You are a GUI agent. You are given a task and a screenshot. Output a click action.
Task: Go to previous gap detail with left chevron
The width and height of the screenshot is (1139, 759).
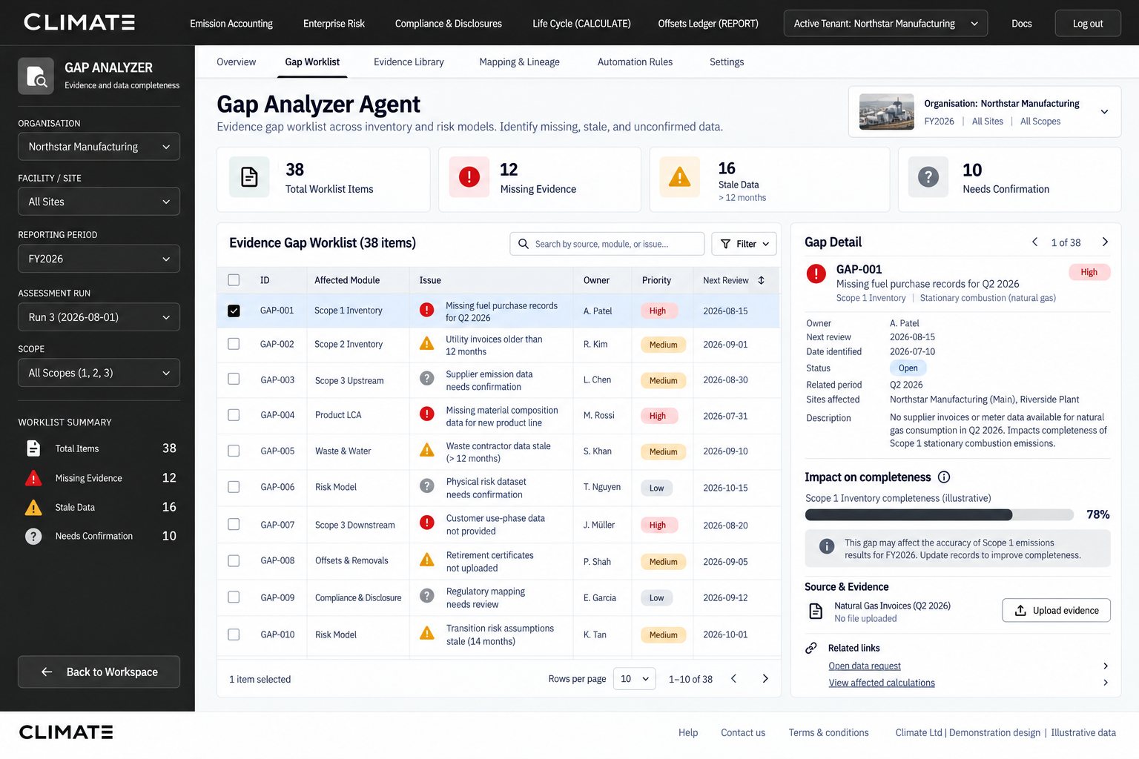click(x=1035, y=242)
